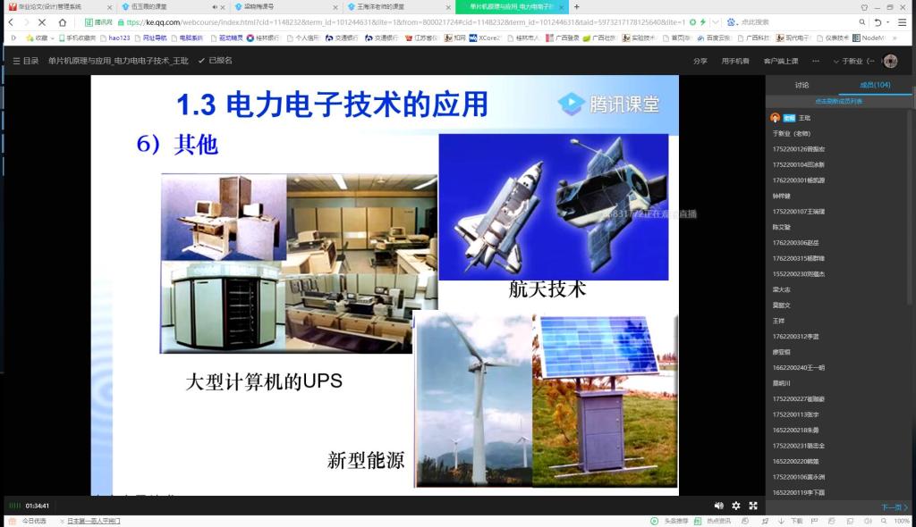Click 分享 share button
This screenshot has width=916, height=527.
pos(700,61)
